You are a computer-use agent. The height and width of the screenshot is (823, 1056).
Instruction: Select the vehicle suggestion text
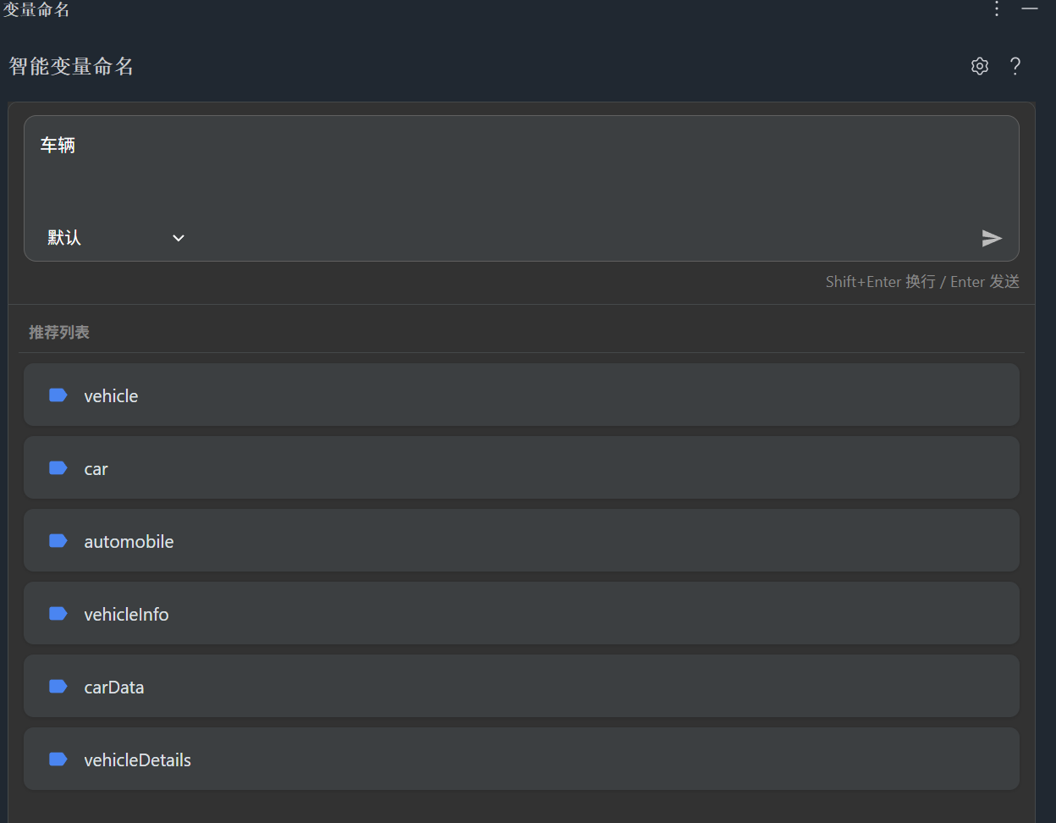click(x=111, y=396)
